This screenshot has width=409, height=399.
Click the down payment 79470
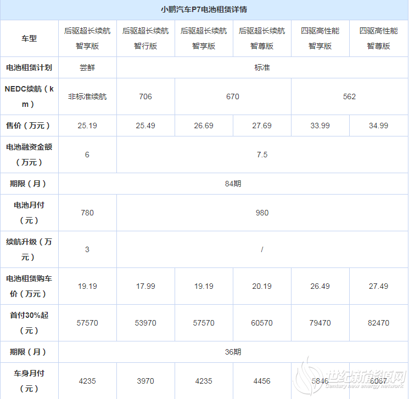click(x=320, y=323)
